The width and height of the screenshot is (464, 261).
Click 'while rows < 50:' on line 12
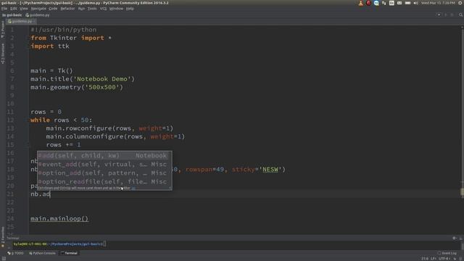(61, 120)
